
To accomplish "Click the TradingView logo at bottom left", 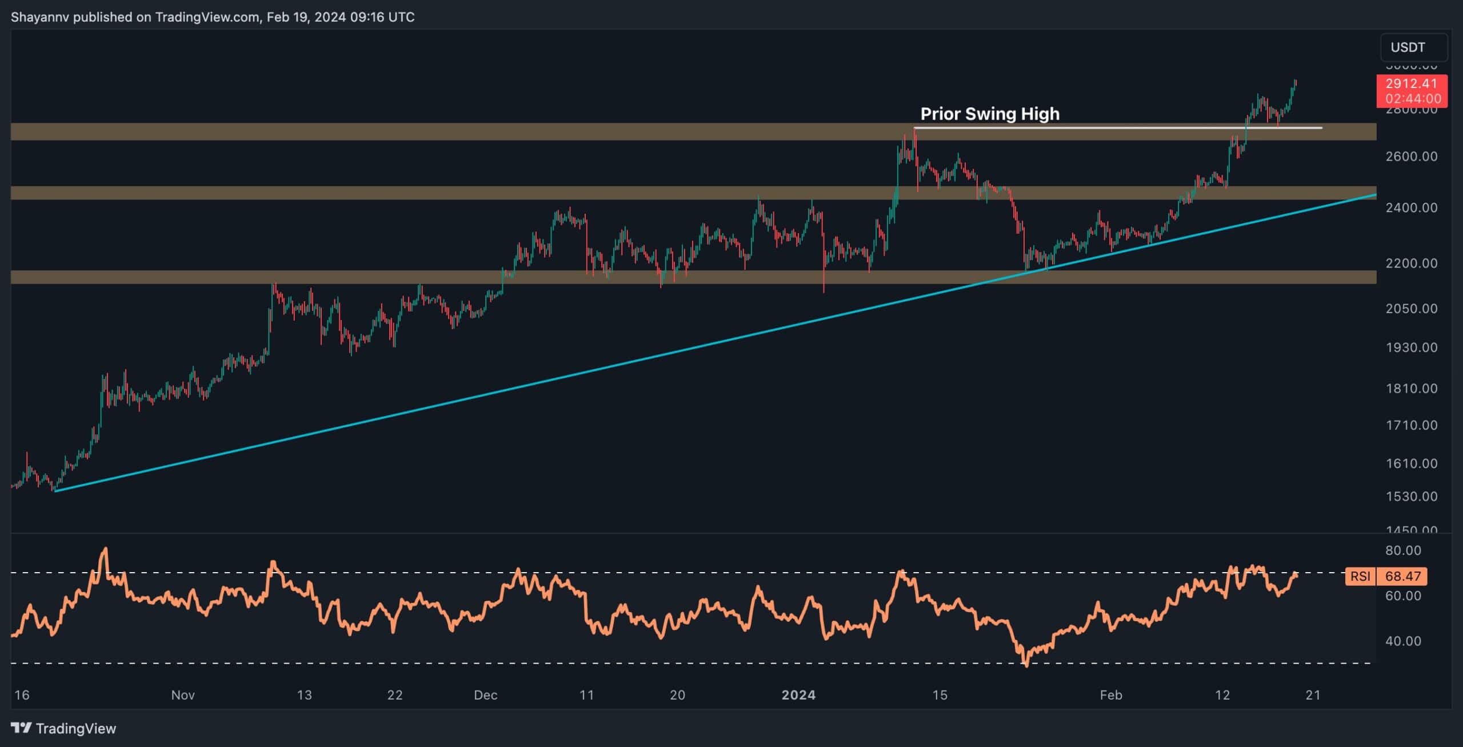I will pos(63,728).
